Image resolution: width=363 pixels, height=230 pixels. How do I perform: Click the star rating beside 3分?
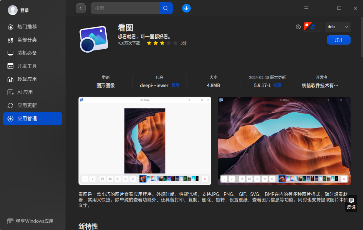click(x=162, y=43)
